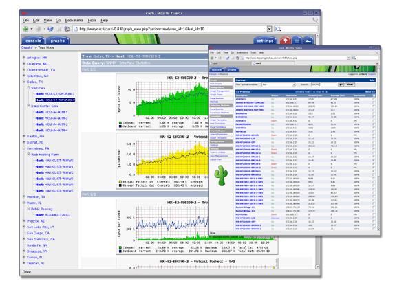Go back using the green arrow in graphs window

[25, 29]
